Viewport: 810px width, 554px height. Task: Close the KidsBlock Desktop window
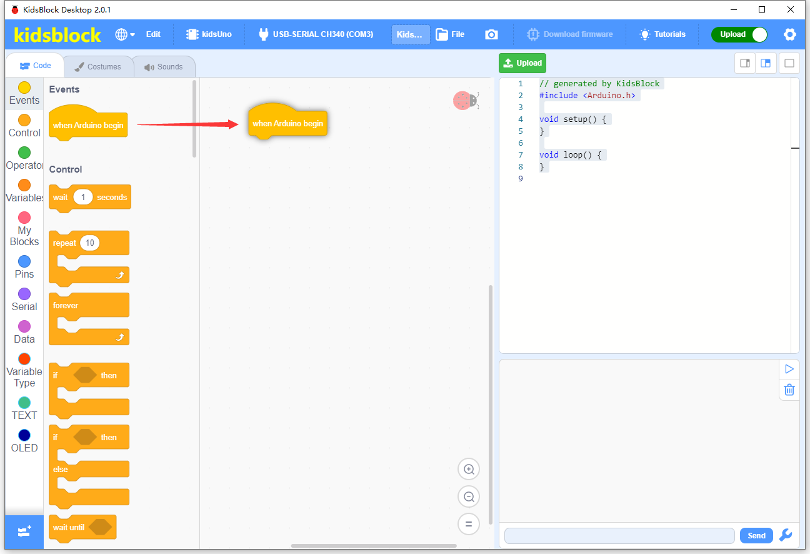pyautogui.click(x=791, y=9)
